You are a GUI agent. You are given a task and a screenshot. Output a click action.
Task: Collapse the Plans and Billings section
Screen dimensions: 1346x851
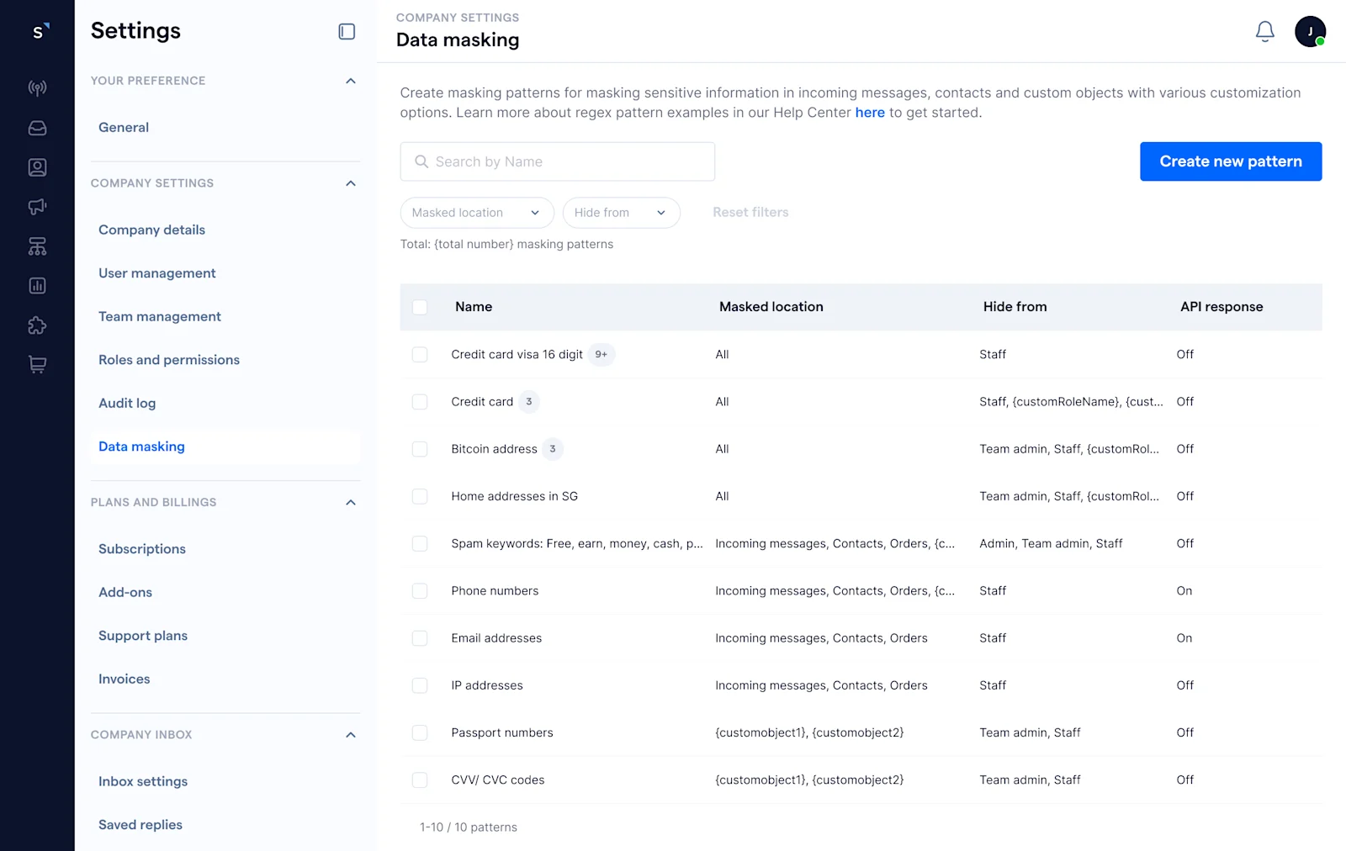(x=351, y=502)
